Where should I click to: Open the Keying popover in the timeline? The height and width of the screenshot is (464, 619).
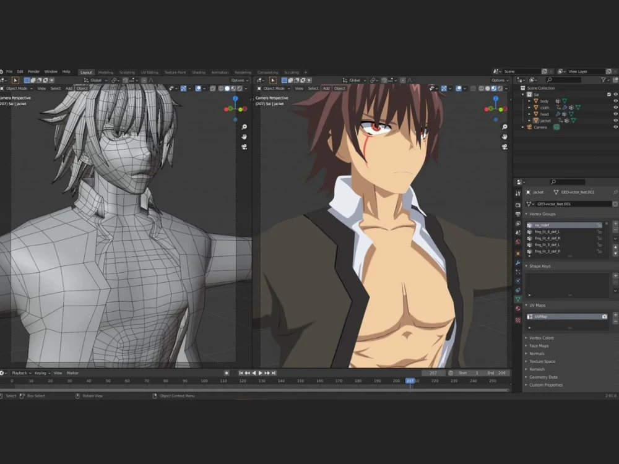(42, 373)
